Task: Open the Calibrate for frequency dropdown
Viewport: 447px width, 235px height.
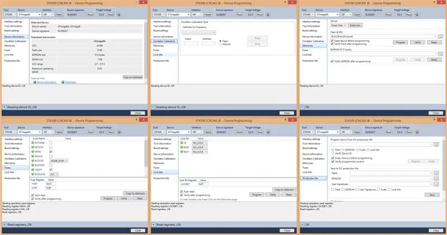Action: point(199,32)
